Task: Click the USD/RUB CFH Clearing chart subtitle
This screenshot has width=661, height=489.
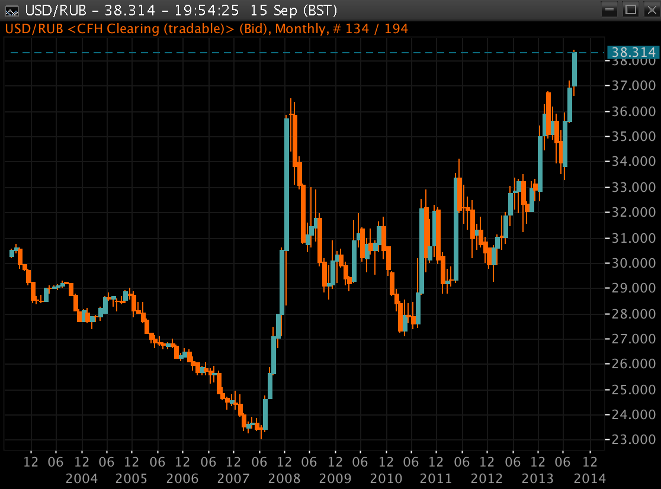Action: pyautogui.click(x=207, y=28)
